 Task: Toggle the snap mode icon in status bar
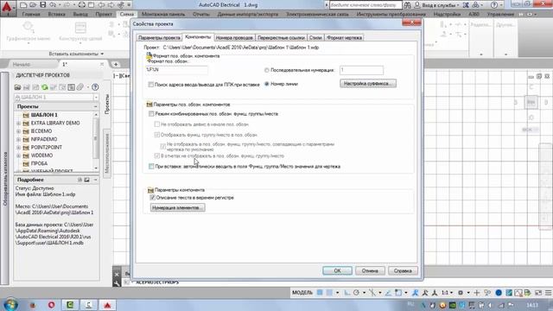pos(329,293)
